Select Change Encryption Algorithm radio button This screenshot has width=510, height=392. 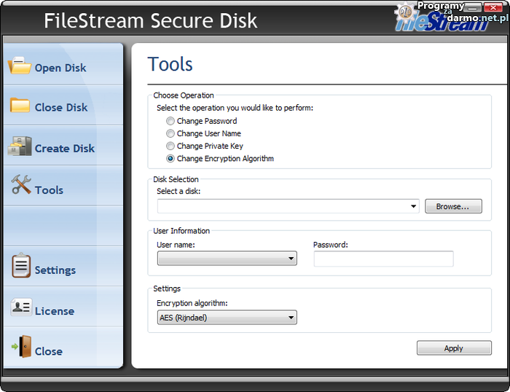coord(170,158)
